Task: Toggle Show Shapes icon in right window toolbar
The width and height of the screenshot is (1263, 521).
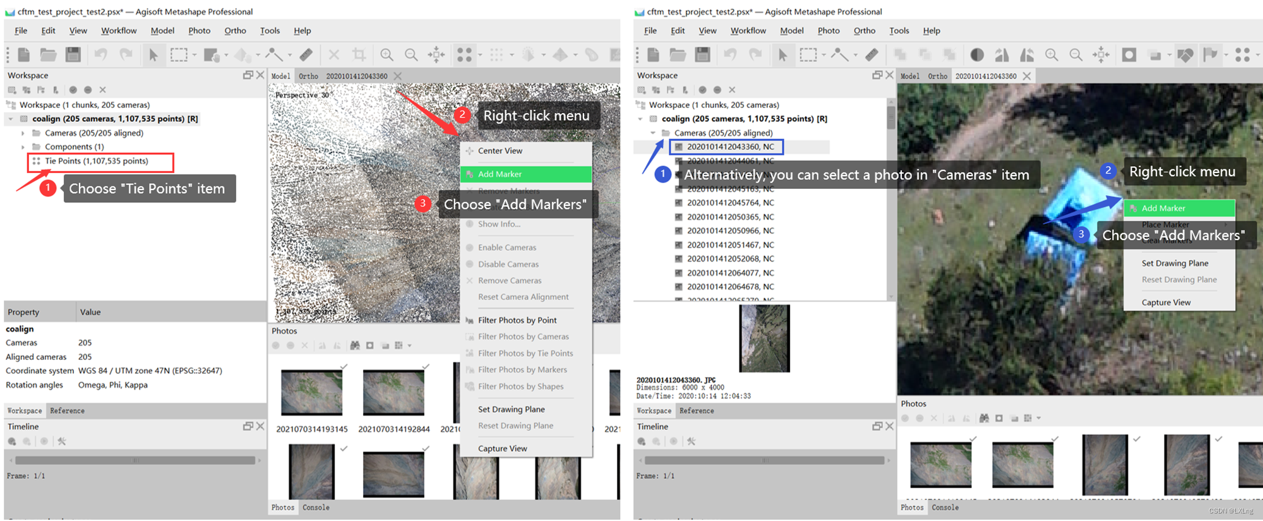Action: pyautogui.click(x=1185, y=55)
